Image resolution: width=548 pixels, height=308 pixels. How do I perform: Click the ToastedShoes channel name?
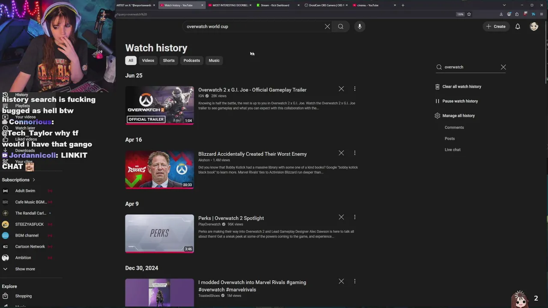(x=209, y=296)
